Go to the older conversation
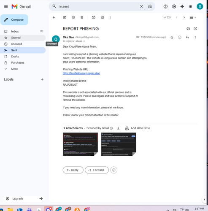The image size is (208, 211). coord(184,17)
